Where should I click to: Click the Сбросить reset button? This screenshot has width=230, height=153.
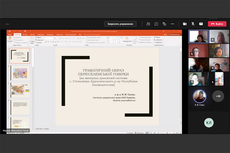point(39,40)
